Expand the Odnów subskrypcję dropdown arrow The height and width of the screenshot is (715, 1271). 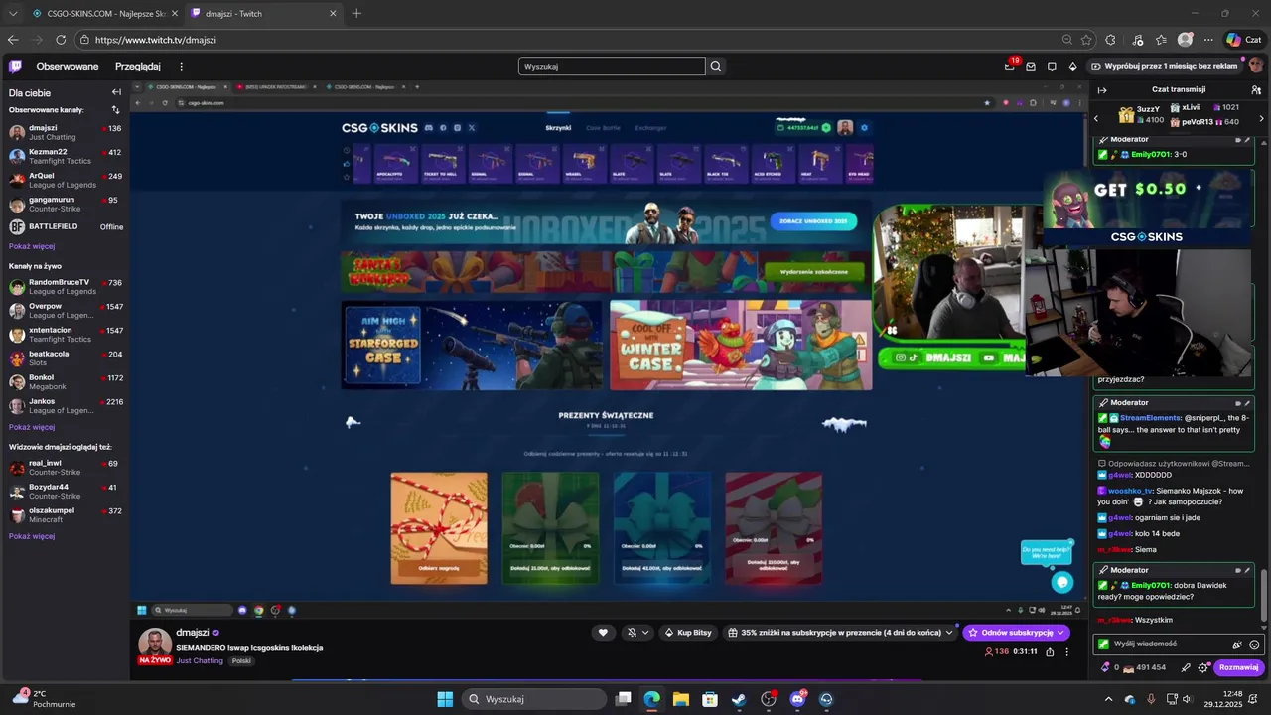point(1060,632)
